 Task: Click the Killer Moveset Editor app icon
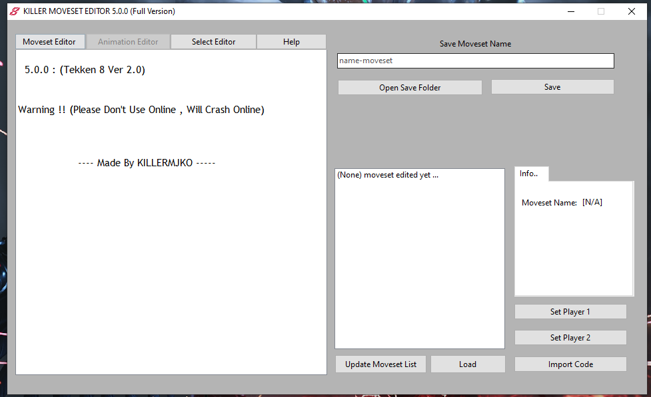point(15,11)
